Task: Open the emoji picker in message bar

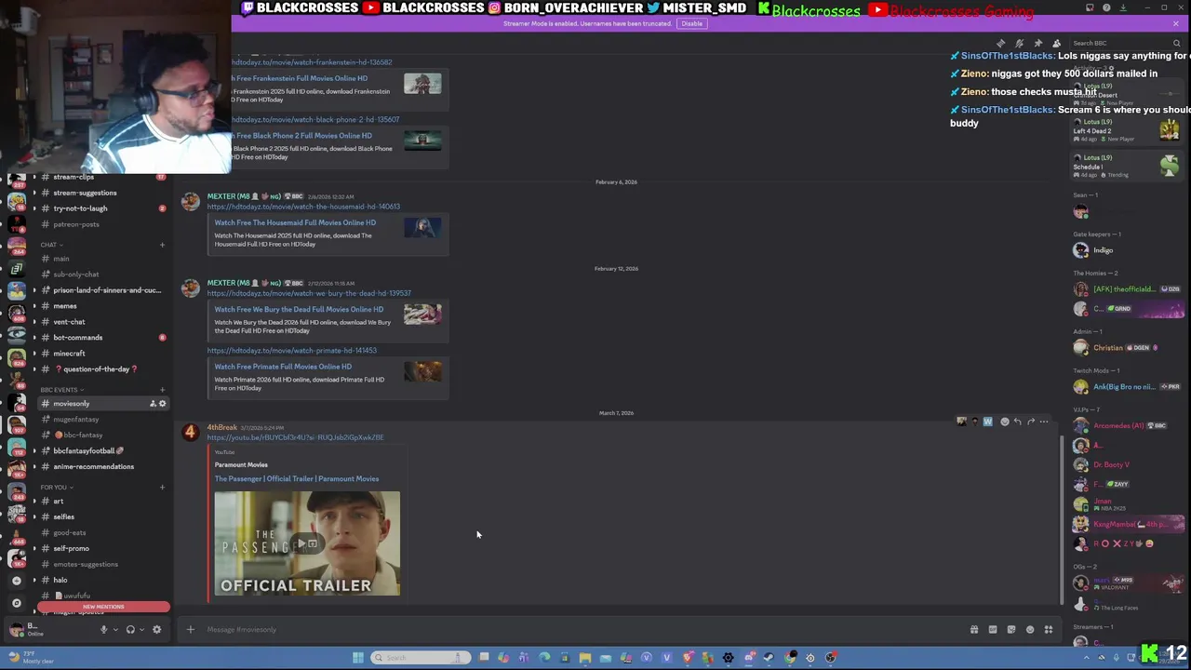Action: pyautogui.click(x=1030, y=630)
